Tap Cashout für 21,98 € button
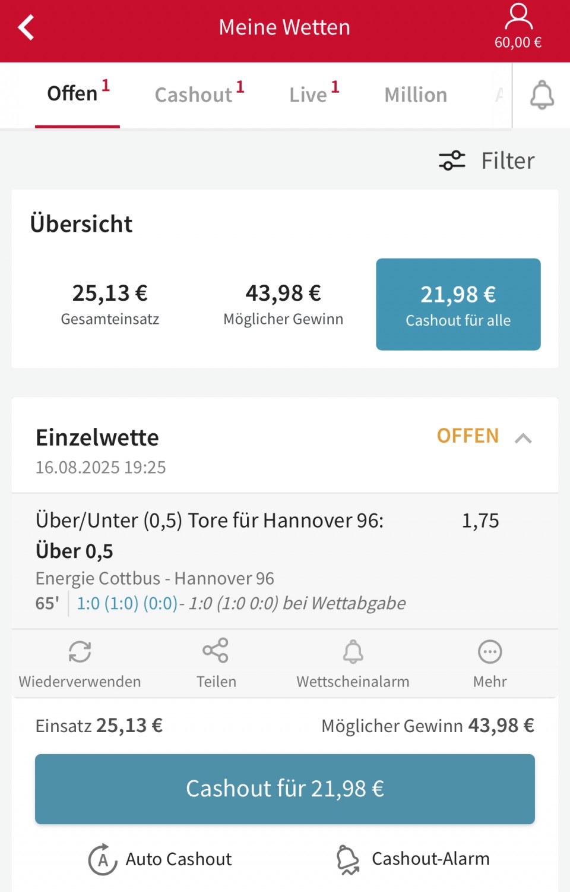 pos(285,789)
